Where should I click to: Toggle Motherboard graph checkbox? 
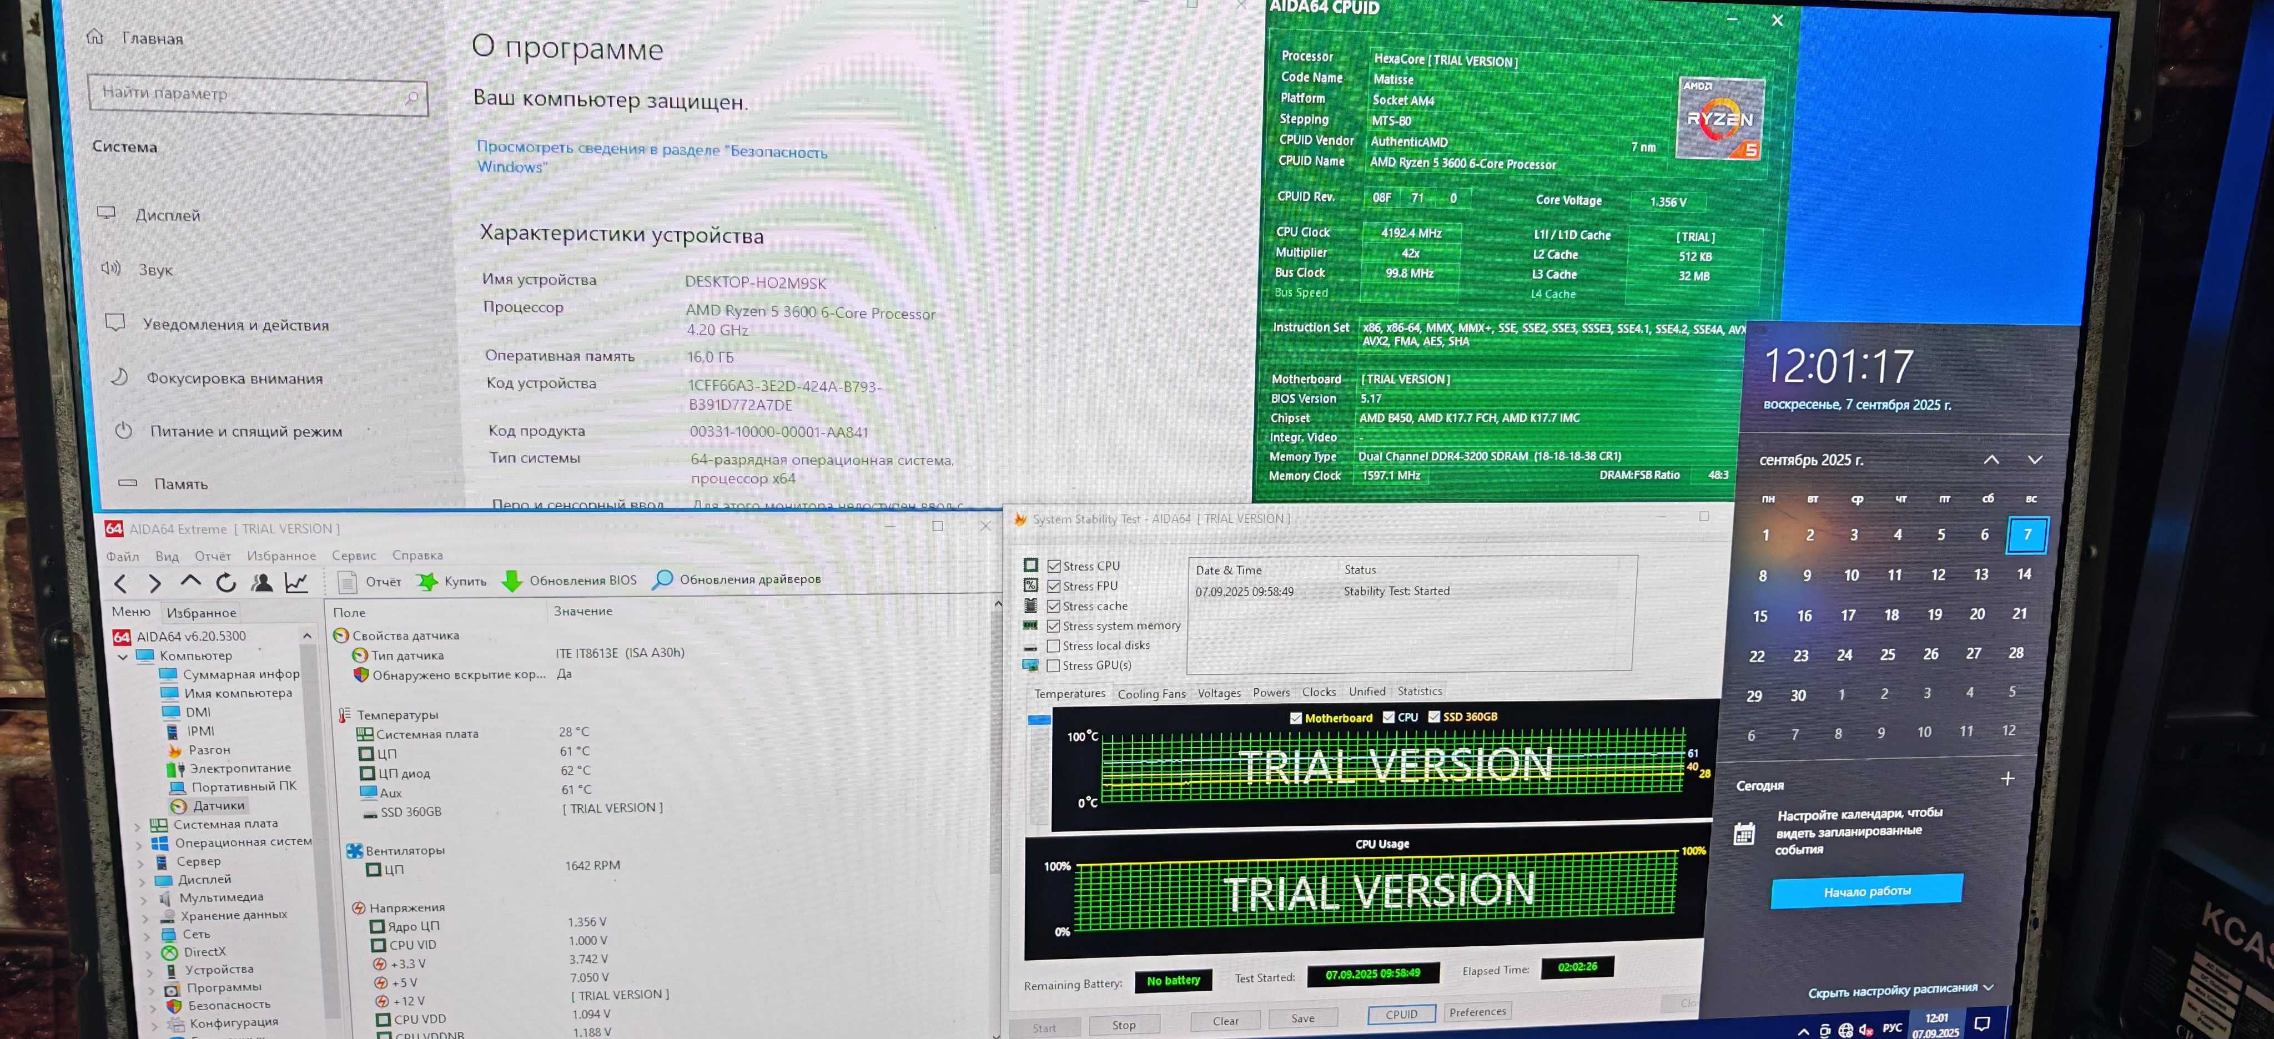pyautogui.click(x=1296, y=718)
